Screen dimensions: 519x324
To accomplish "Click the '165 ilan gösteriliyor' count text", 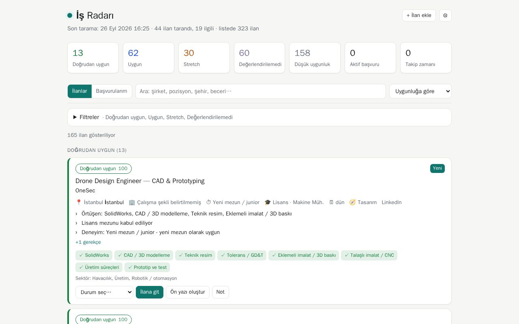I will click(x=91, y=135).
